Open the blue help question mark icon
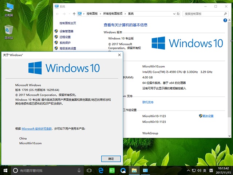The image size is (233, 175). [x=225, y=20]
